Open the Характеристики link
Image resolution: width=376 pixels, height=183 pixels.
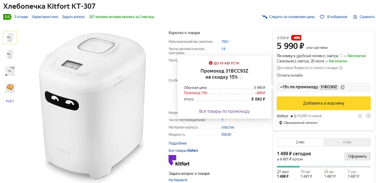pyautogui.click(x=45, y=17)
